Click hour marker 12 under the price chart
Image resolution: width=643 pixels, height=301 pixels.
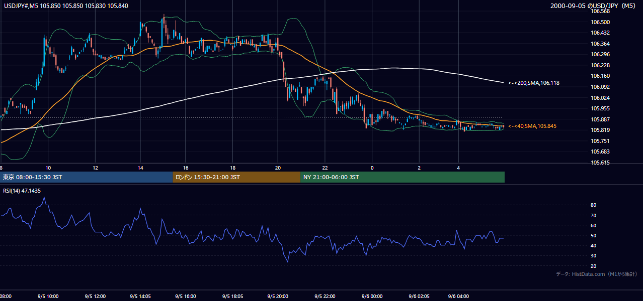point(94,168)
